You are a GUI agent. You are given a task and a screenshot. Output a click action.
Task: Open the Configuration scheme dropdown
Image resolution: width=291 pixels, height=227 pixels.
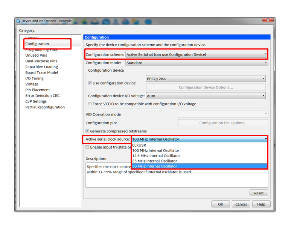(197, 54)
